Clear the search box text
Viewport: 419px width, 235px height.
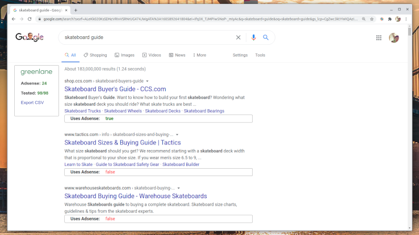238,37
